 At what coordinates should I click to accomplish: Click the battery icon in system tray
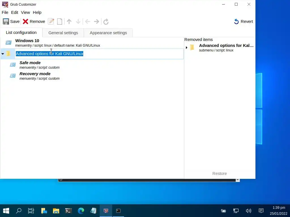click(223, 211)
